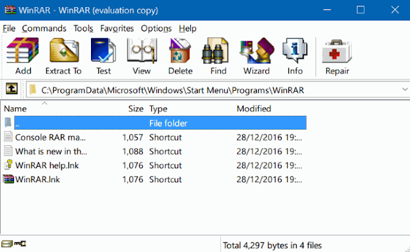This screenshot has height=252, width=410.
Task: Launch the Wizard icon
Action: (257, 51)
